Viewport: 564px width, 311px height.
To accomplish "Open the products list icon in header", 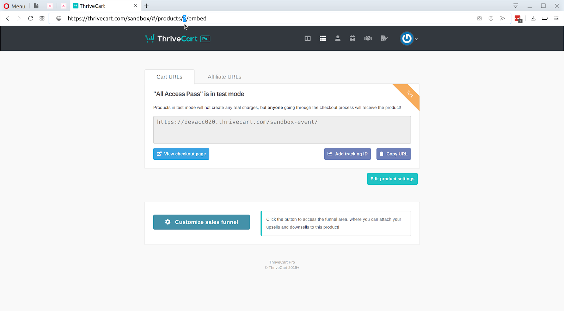I will [x=323, y=39].
